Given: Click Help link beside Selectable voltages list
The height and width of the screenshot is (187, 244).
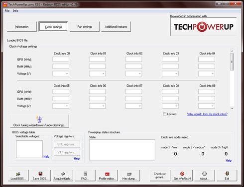Looking at the screenshot, I should point(46,156).
